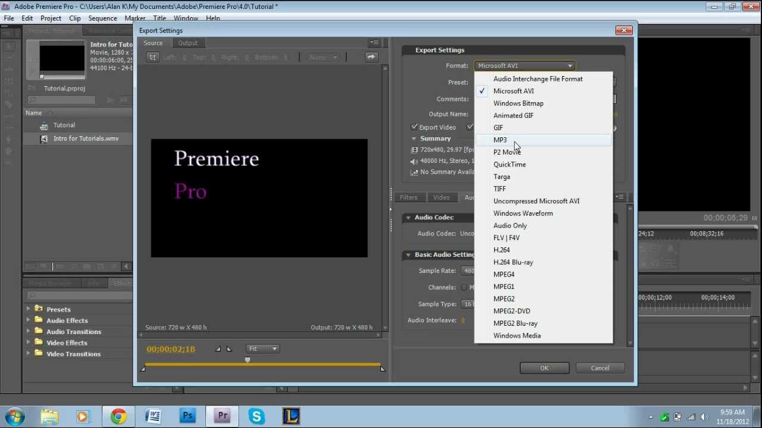Open League of Legends taskbar icon
Image resolution: width=762 pixels, height=428 pixels.
291,416
